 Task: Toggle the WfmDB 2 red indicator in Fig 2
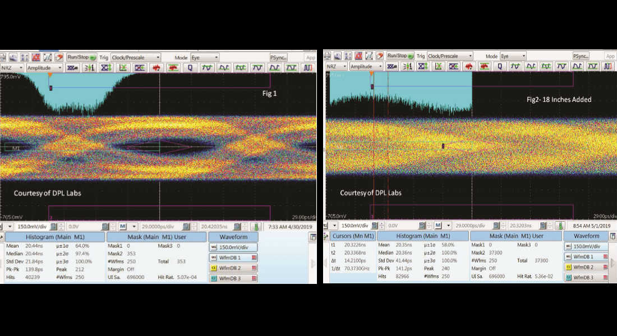coord(606,267)
